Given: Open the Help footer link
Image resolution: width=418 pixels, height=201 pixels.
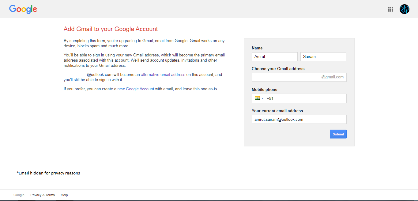Looking at the screenshot, I should pyautogui.click(x=64, y=195).
